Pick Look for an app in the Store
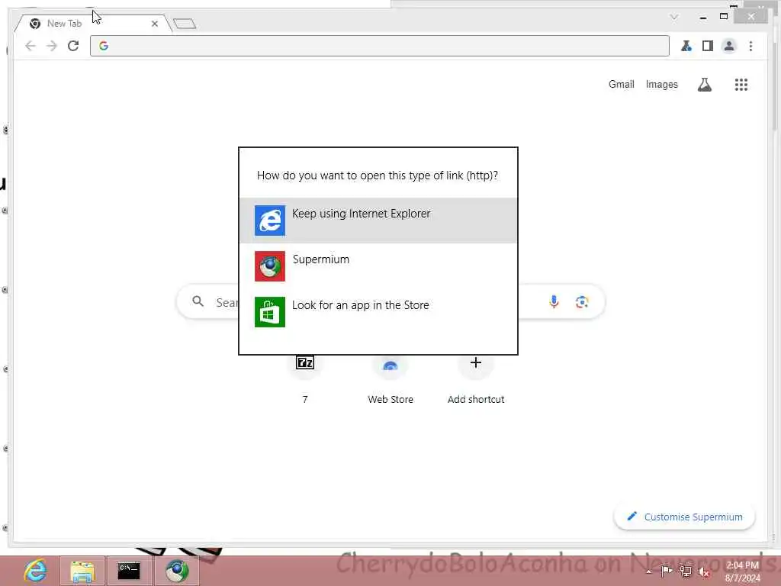 coord(378,312)
